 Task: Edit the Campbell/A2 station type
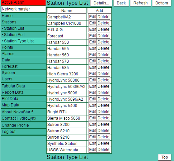(x=93, y=17)
